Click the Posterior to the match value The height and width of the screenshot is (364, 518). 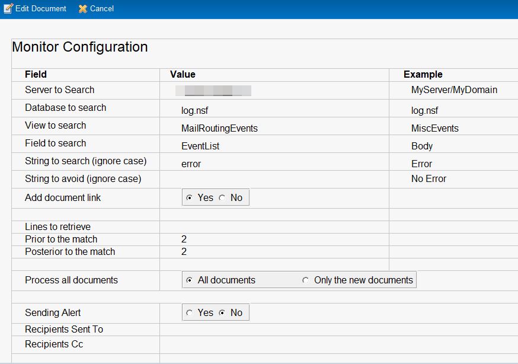point(184,252)
